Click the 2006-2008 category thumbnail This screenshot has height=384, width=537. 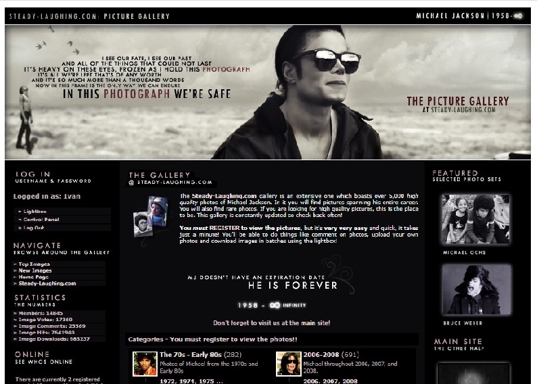coord(288,364)
